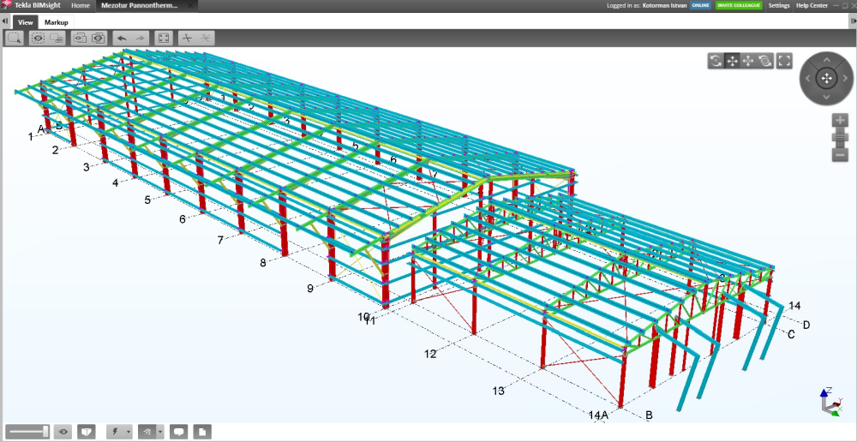Go to the Home tab
The height and width of the screenshot is (442, 857).
(81, 5)
